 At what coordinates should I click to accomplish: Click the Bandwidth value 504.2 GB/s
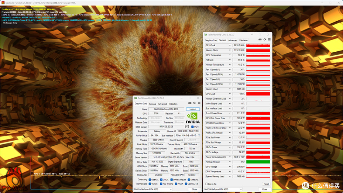click(190, 153)
